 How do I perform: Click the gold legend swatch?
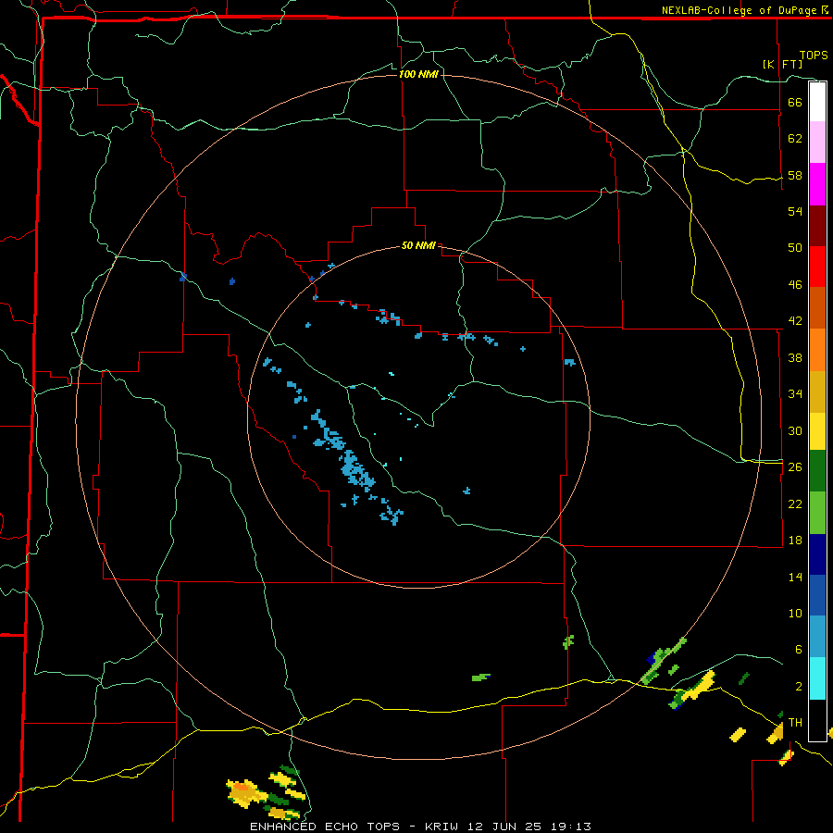tap(817, 392)
